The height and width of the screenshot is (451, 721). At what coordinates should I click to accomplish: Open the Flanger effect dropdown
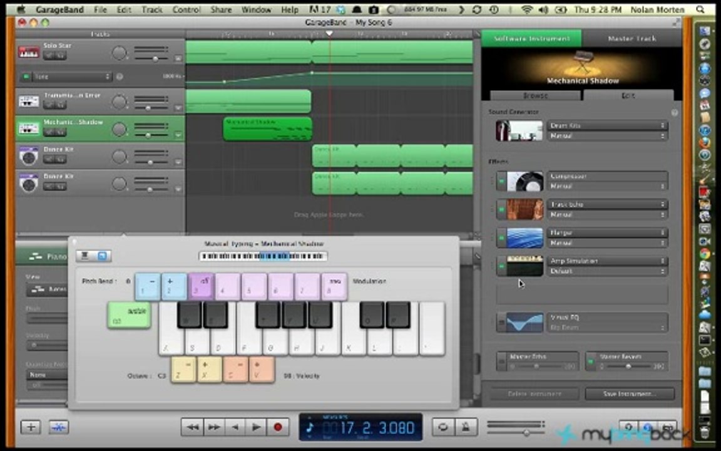(607, 232)
